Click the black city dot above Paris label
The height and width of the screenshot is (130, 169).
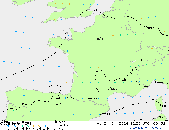coord(101,37)
